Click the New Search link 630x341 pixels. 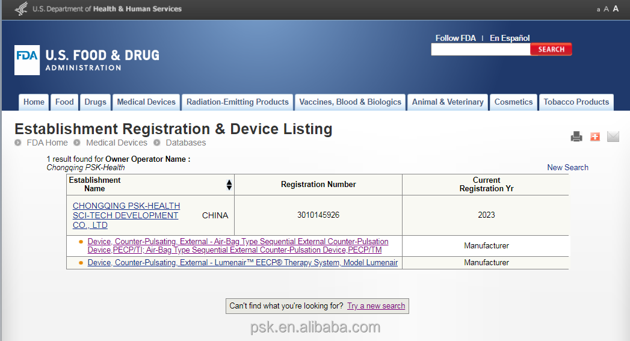[x=567, y=168]
